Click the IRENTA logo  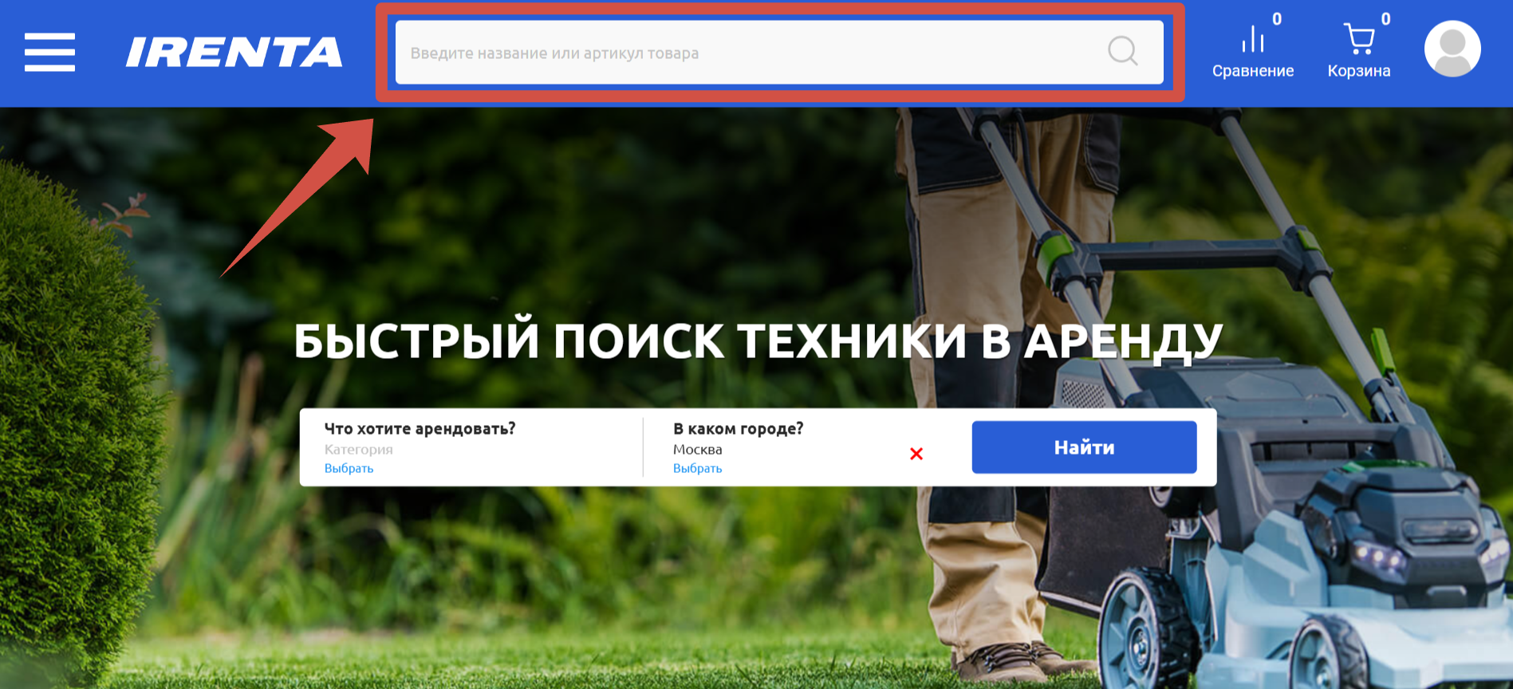234,53
